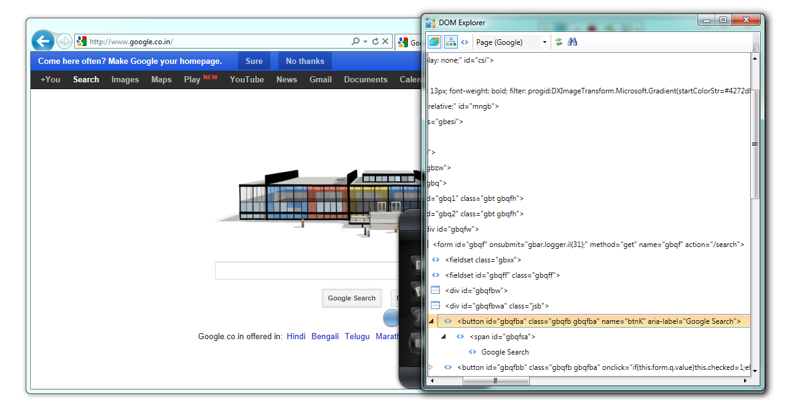Click the address bar search magnifier icon
This screenshot has width=789, height=400.
(355, 41)
